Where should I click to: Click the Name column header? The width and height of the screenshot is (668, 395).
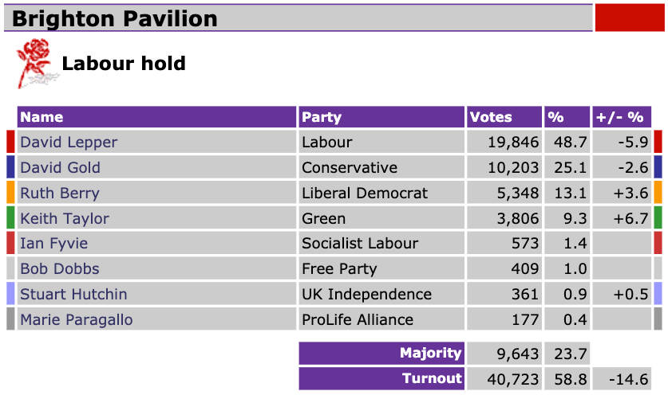(x=42, y=117)
